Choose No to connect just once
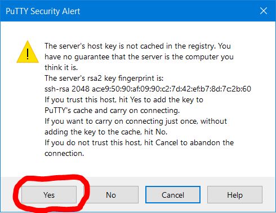276x213 pixels. [x=111, y=195]
